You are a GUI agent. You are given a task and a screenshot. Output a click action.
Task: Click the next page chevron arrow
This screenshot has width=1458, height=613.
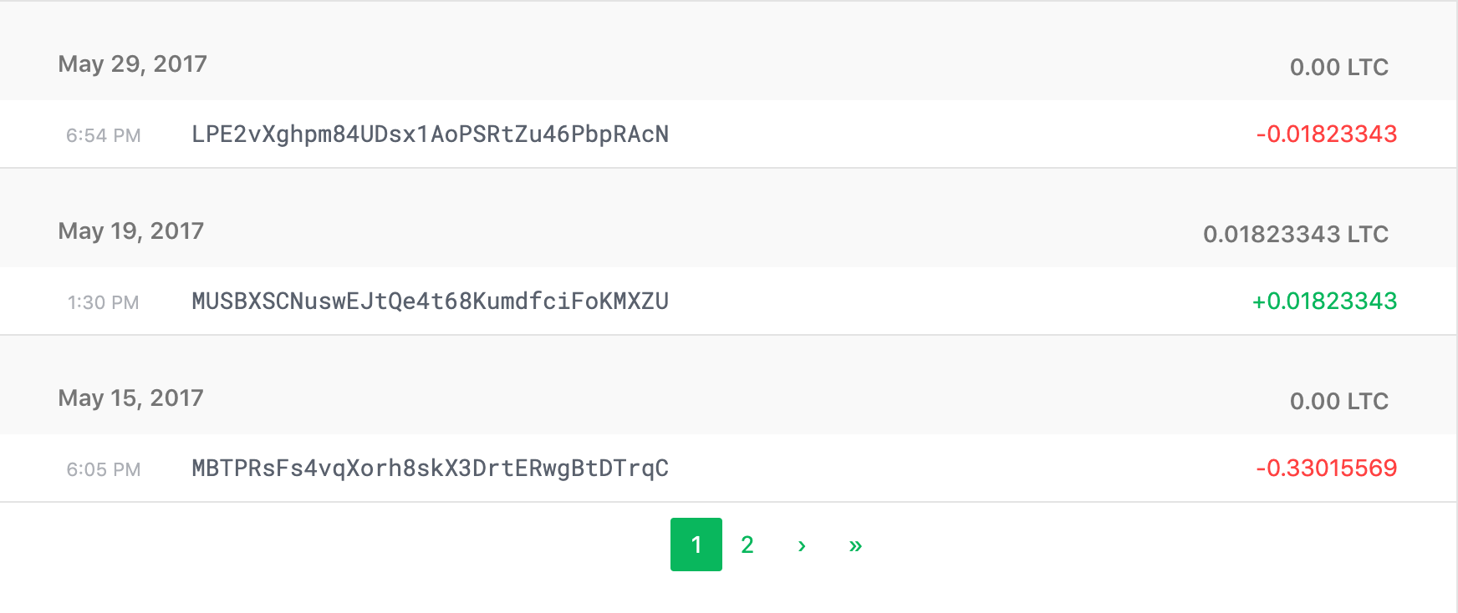(803, 545)
